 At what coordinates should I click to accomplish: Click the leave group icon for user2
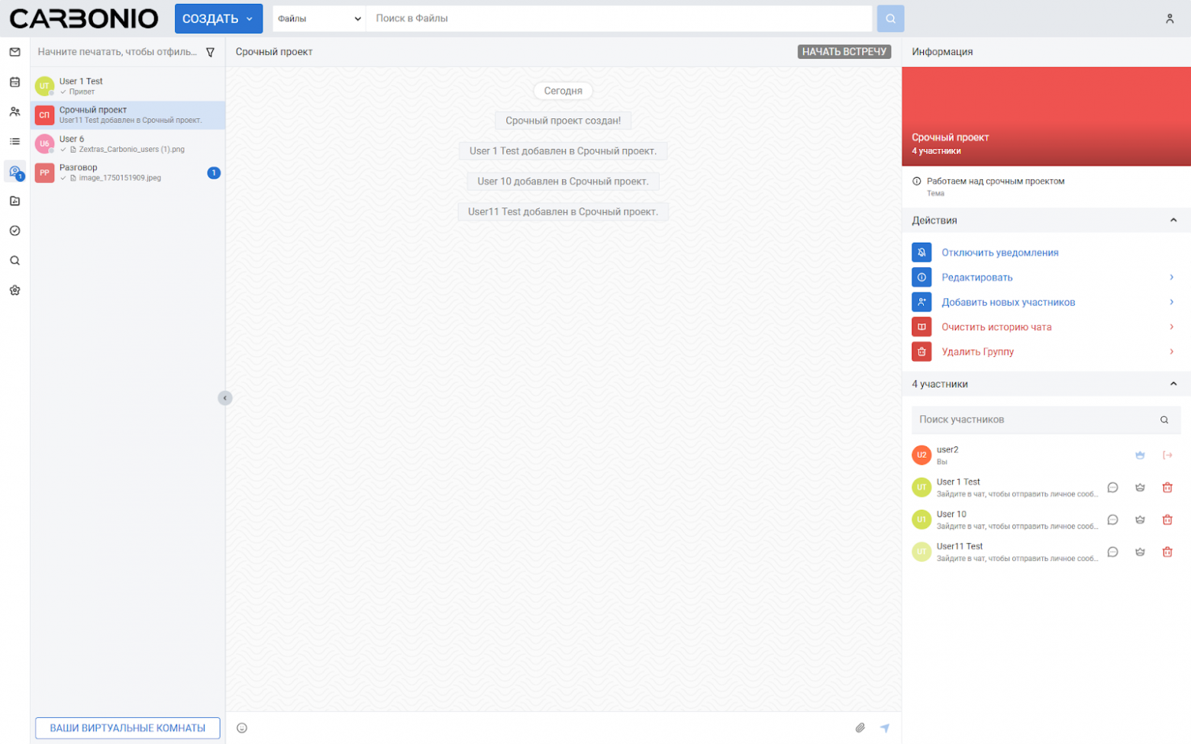[1167, 455]
